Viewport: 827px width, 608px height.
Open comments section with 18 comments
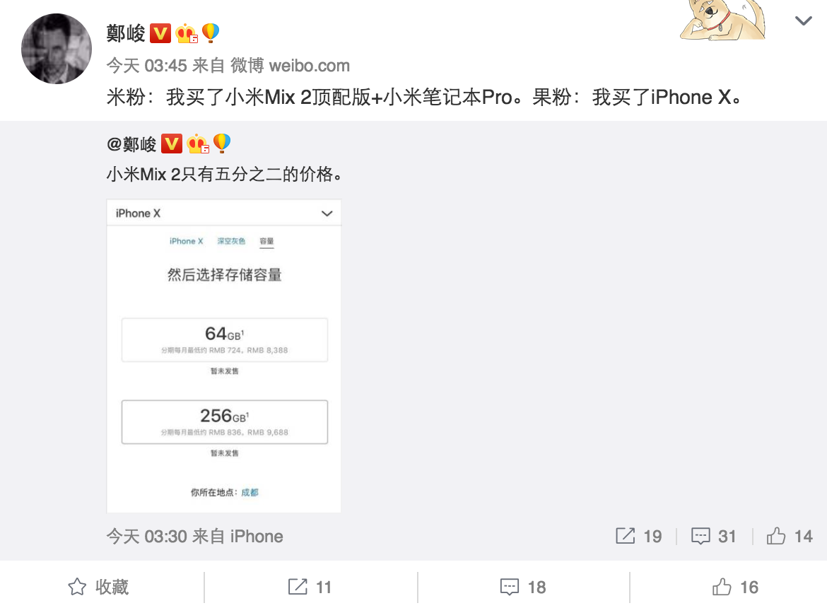coord(523,587)
